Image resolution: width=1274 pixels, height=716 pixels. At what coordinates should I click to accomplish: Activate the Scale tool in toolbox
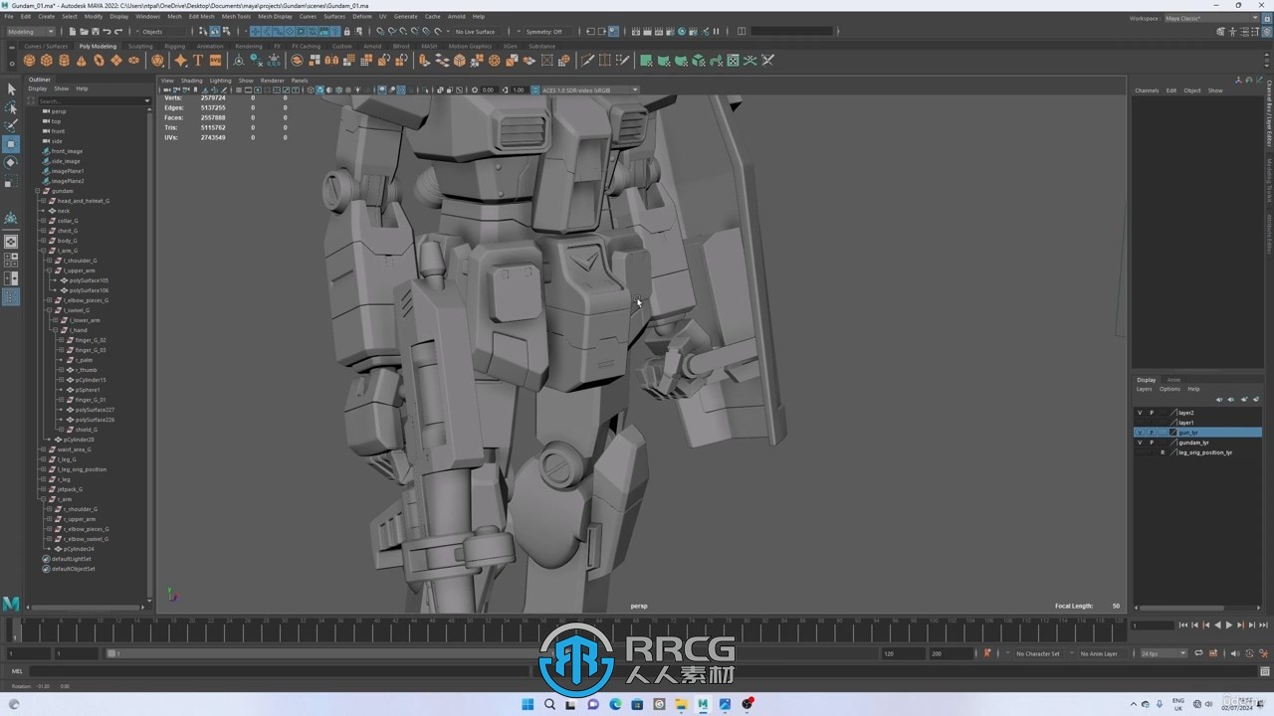point(11,182)
